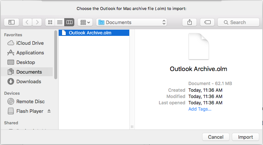The image size is (263, 145).
Task: Click the Created date value
Action: (205, 90)
